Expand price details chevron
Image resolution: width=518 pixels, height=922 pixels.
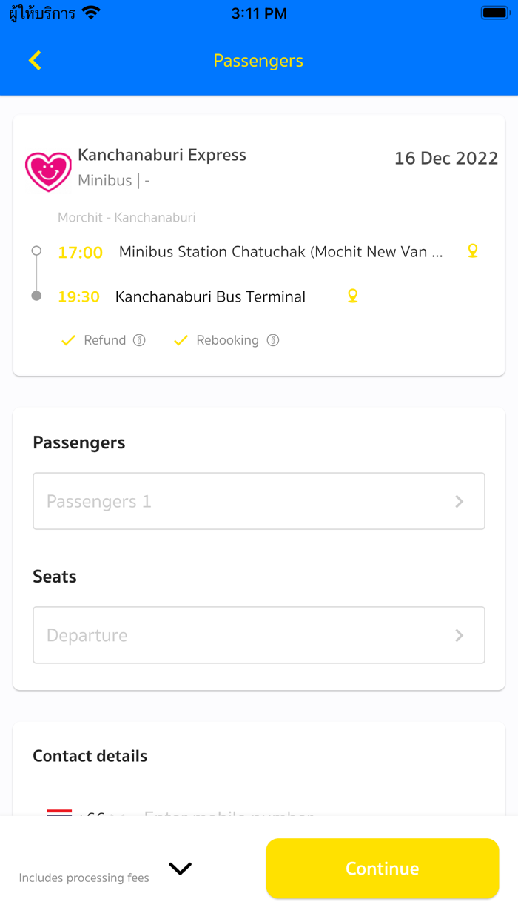[x=180, y=869]
